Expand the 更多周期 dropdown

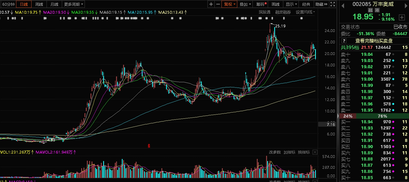(x=74, y=4)
